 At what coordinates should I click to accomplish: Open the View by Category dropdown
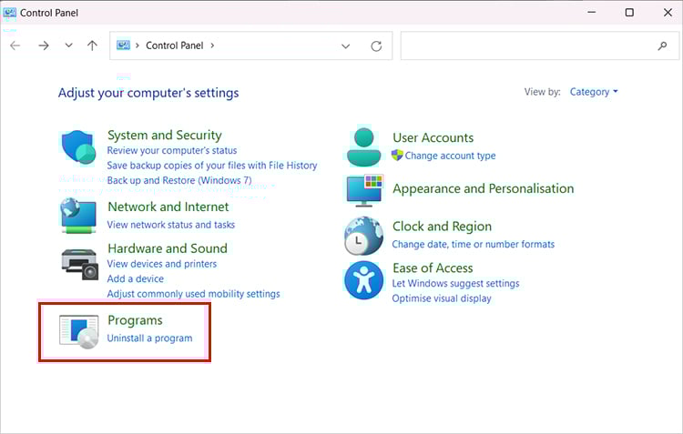[x=594, y=92]
